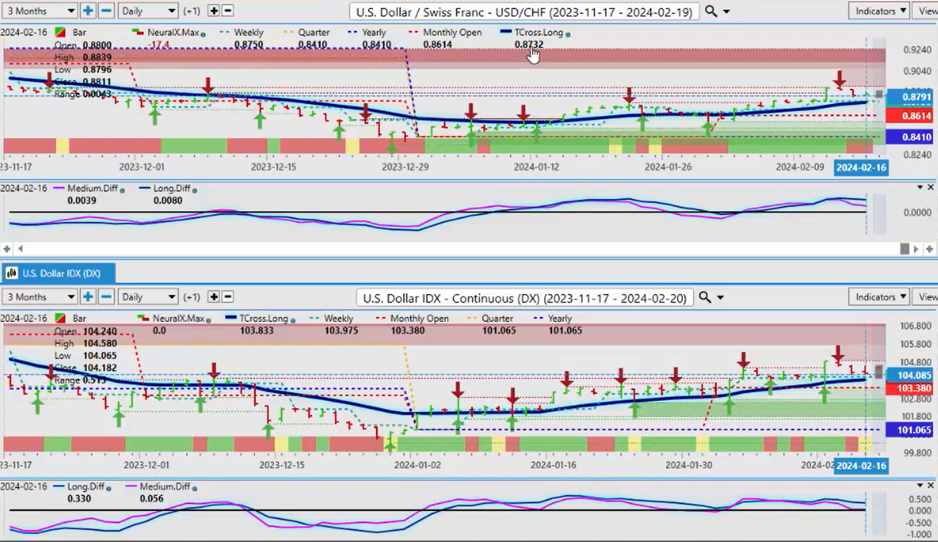938x542 pixels.
Task: Click DX chart title field
Action: pyautogui.click(x=523, y=298)
